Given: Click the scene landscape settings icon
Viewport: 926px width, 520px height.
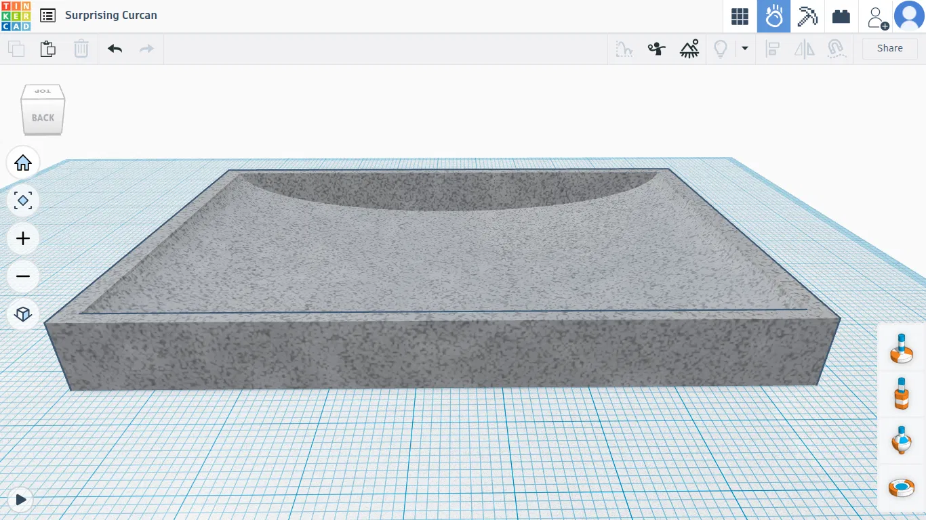Looking at the screenshot, I should coord(689,49).
